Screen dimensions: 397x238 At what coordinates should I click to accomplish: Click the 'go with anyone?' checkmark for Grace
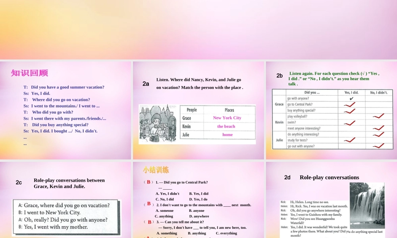[350, 99]
